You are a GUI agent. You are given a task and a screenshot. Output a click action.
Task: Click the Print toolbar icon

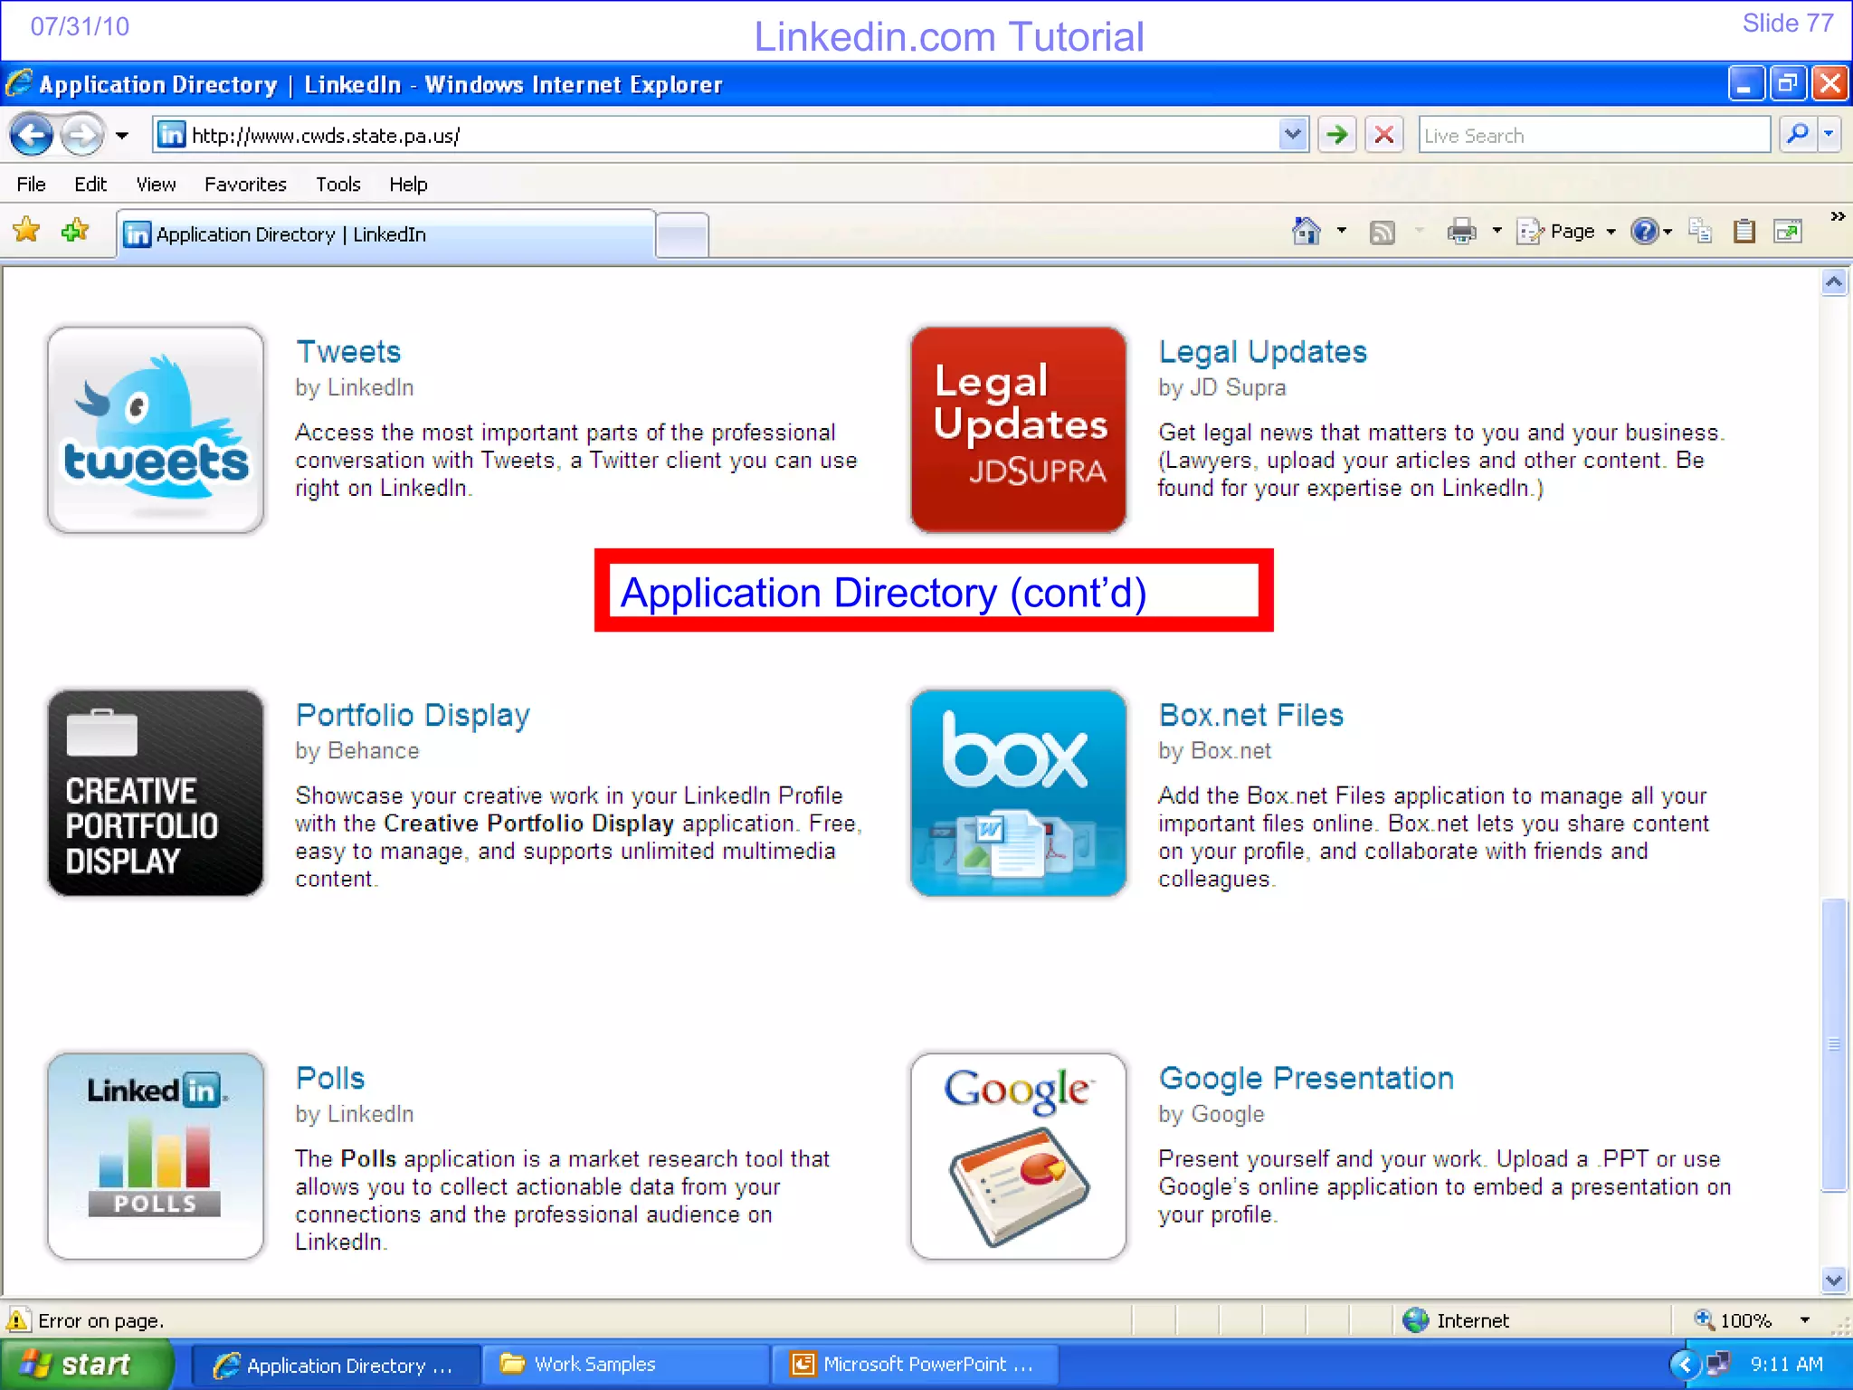click(1461, 232)
